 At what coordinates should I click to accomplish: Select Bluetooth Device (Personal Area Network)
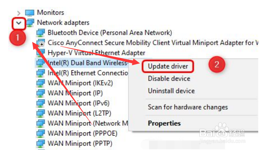coord(110,33)
